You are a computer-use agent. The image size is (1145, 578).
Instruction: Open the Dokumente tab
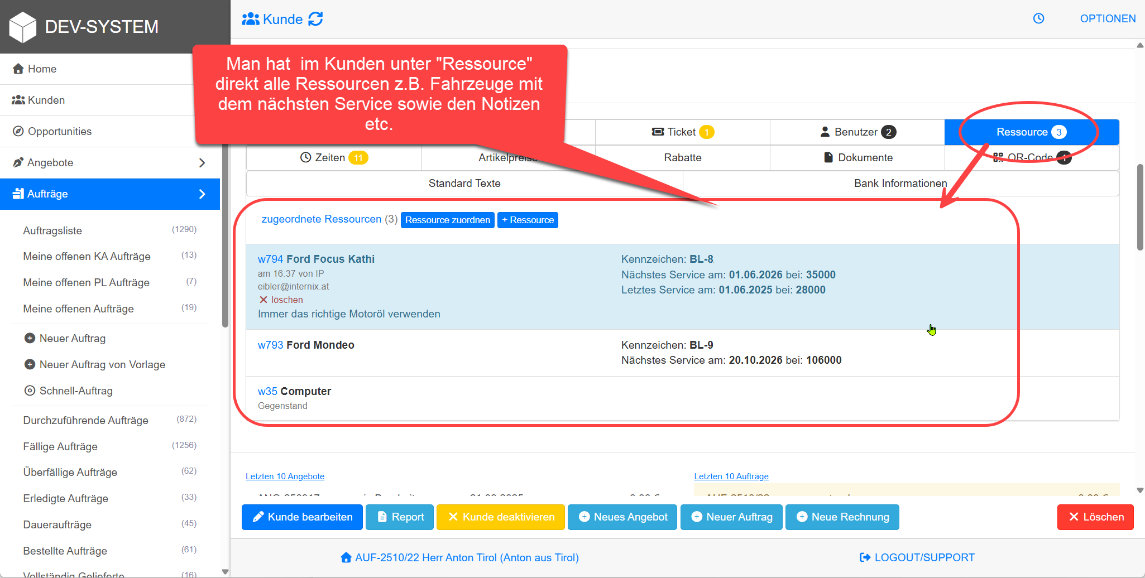coord(857,158)
